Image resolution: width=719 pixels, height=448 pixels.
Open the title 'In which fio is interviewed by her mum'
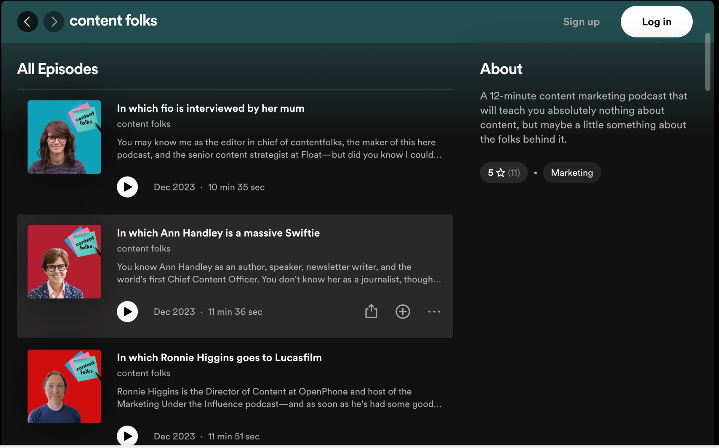[x=210, y=108]
